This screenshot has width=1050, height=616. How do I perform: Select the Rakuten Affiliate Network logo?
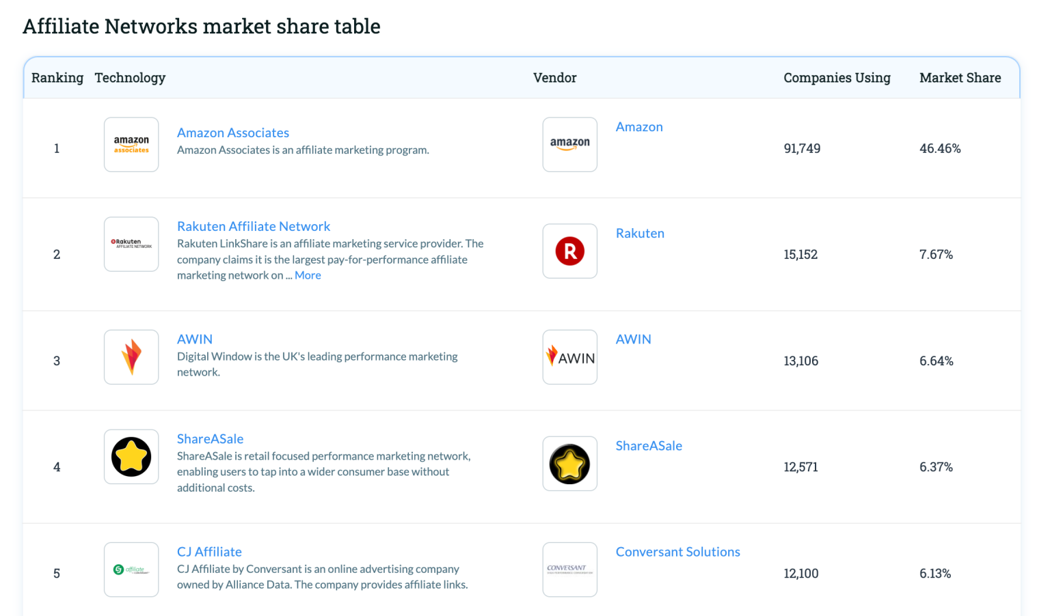click(x=131, y=244)
